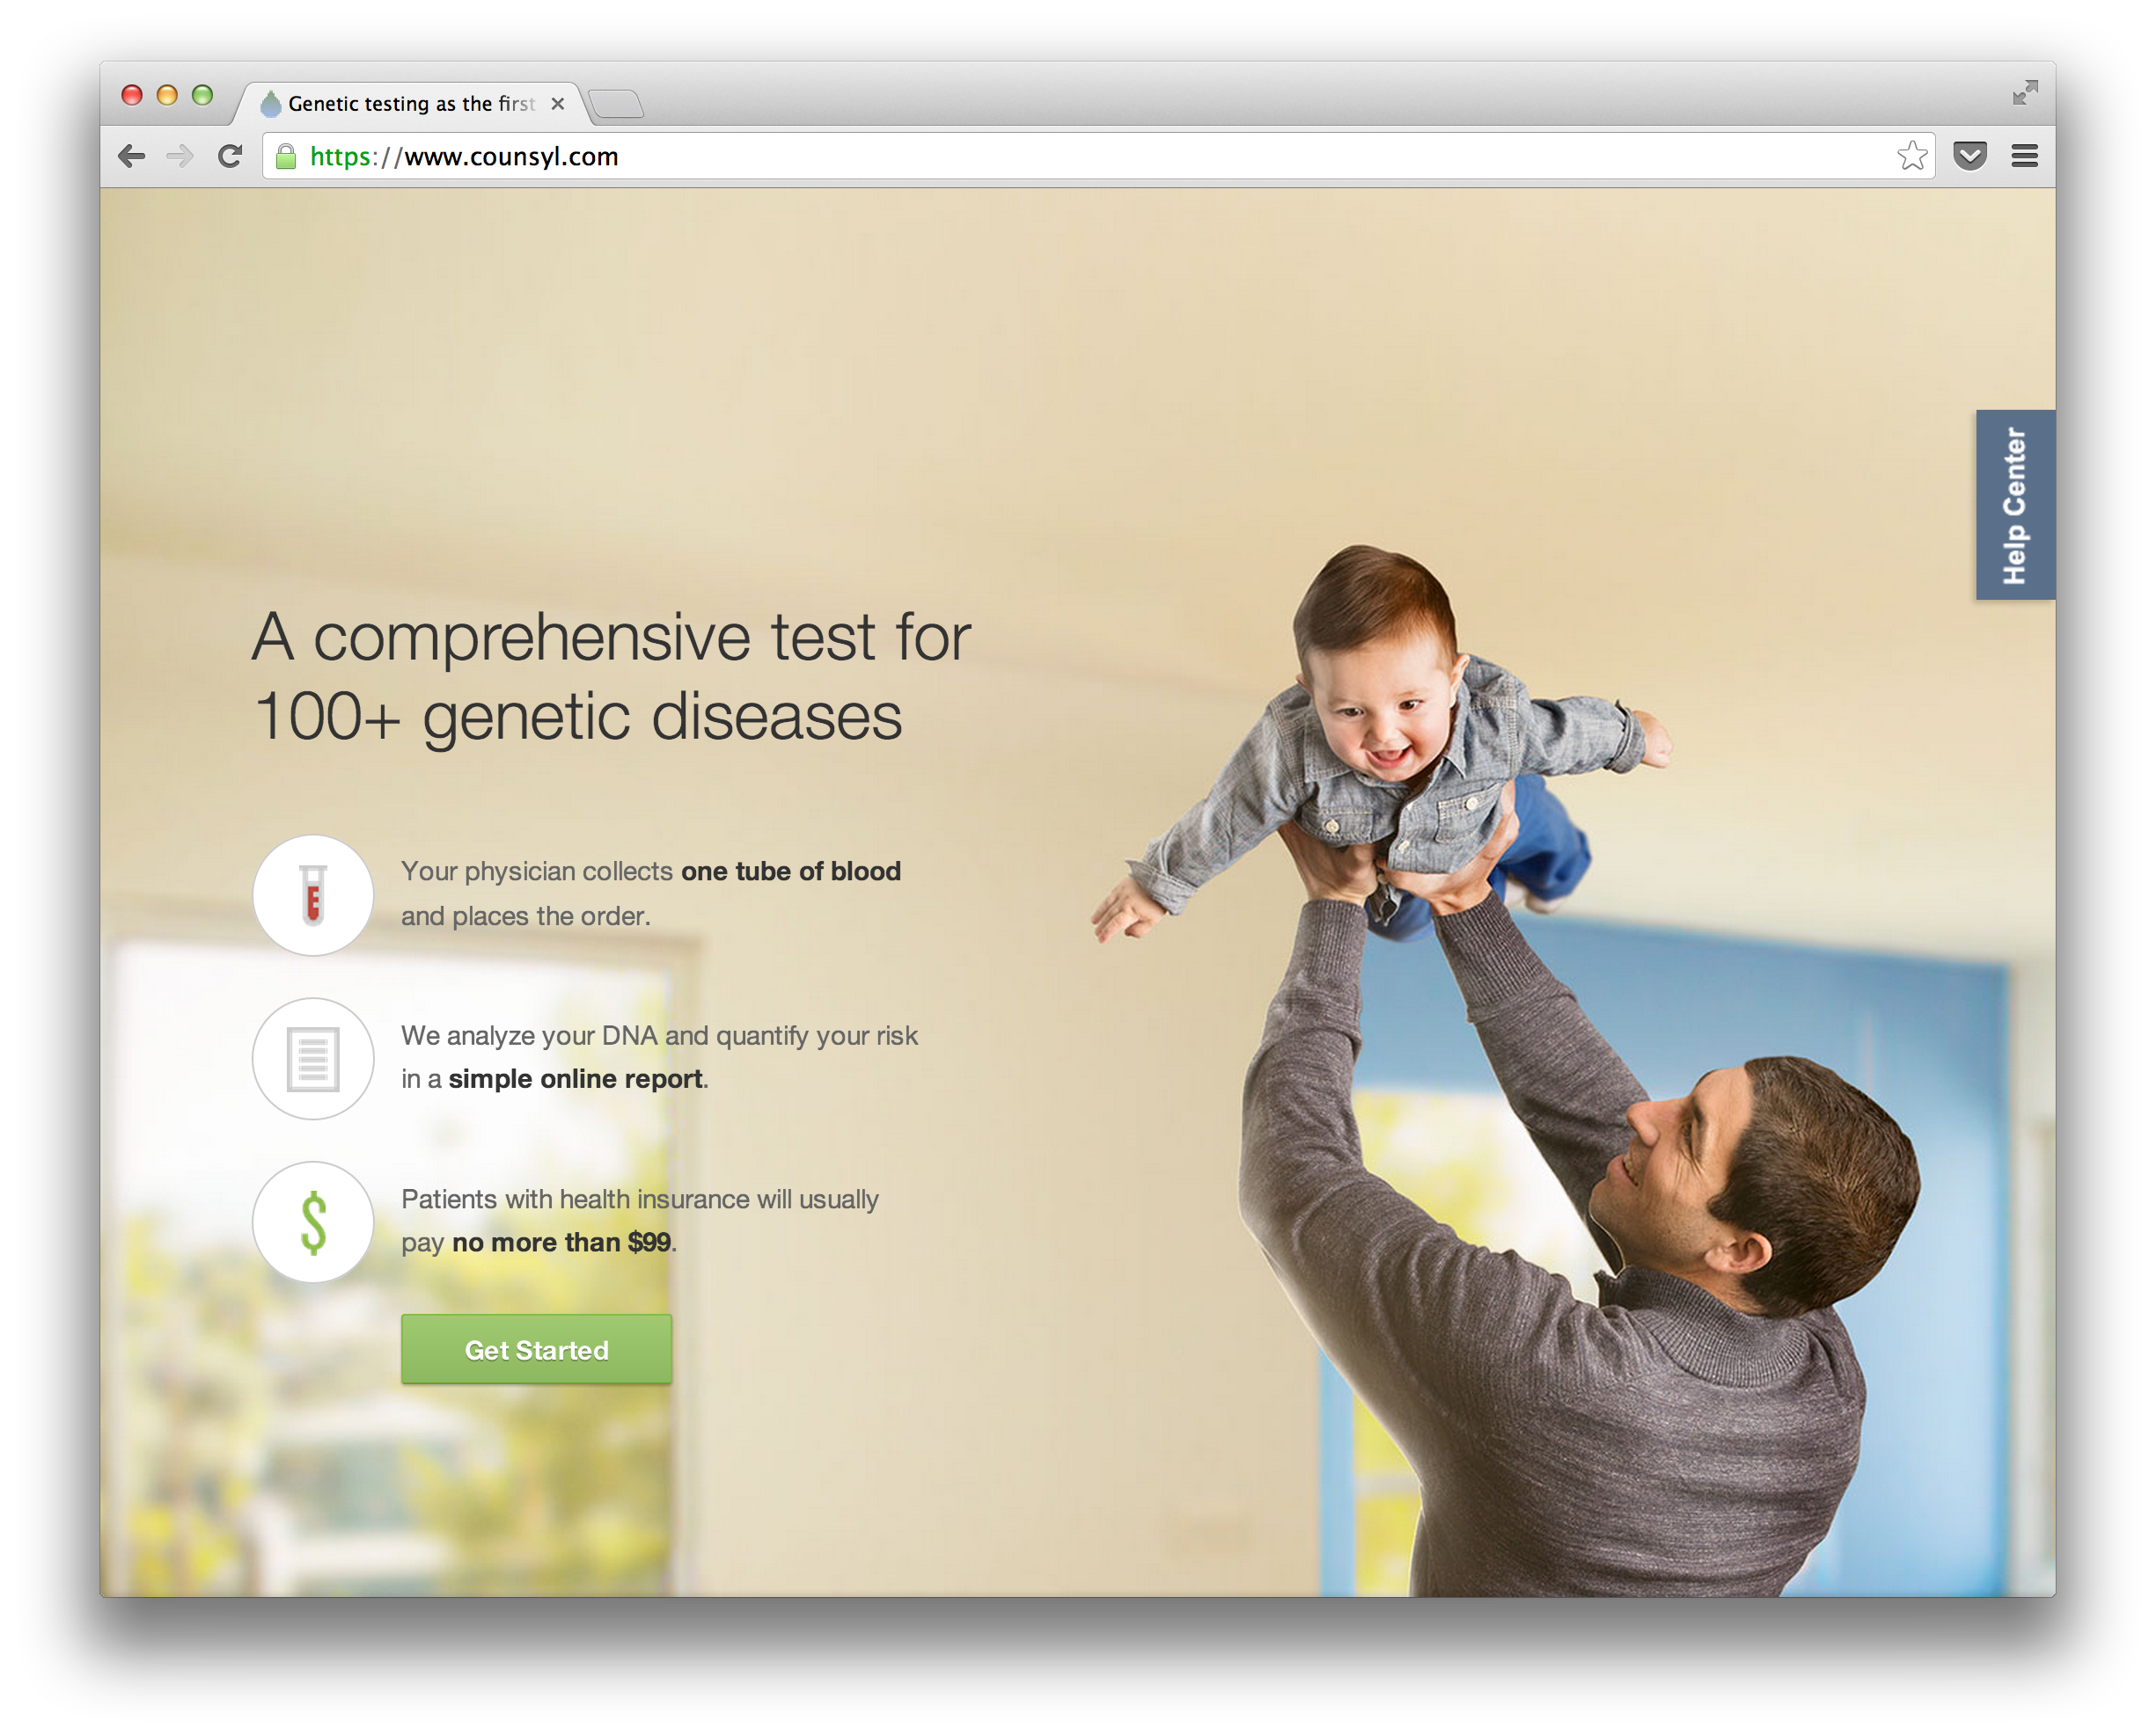Open the Chrome hamburger menu

tap(2024, 156)
